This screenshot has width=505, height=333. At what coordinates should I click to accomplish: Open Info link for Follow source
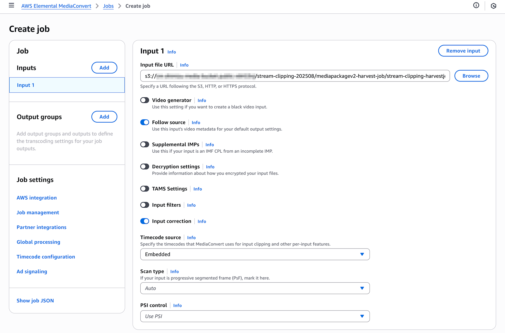coord(196,123)
